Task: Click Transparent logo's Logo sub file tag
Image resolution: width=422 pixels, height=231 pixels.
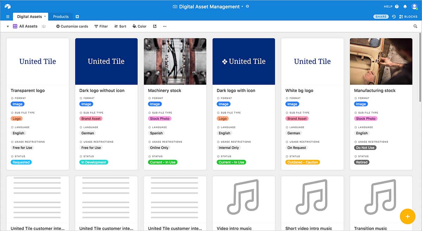Action: (x=17, y=119)
